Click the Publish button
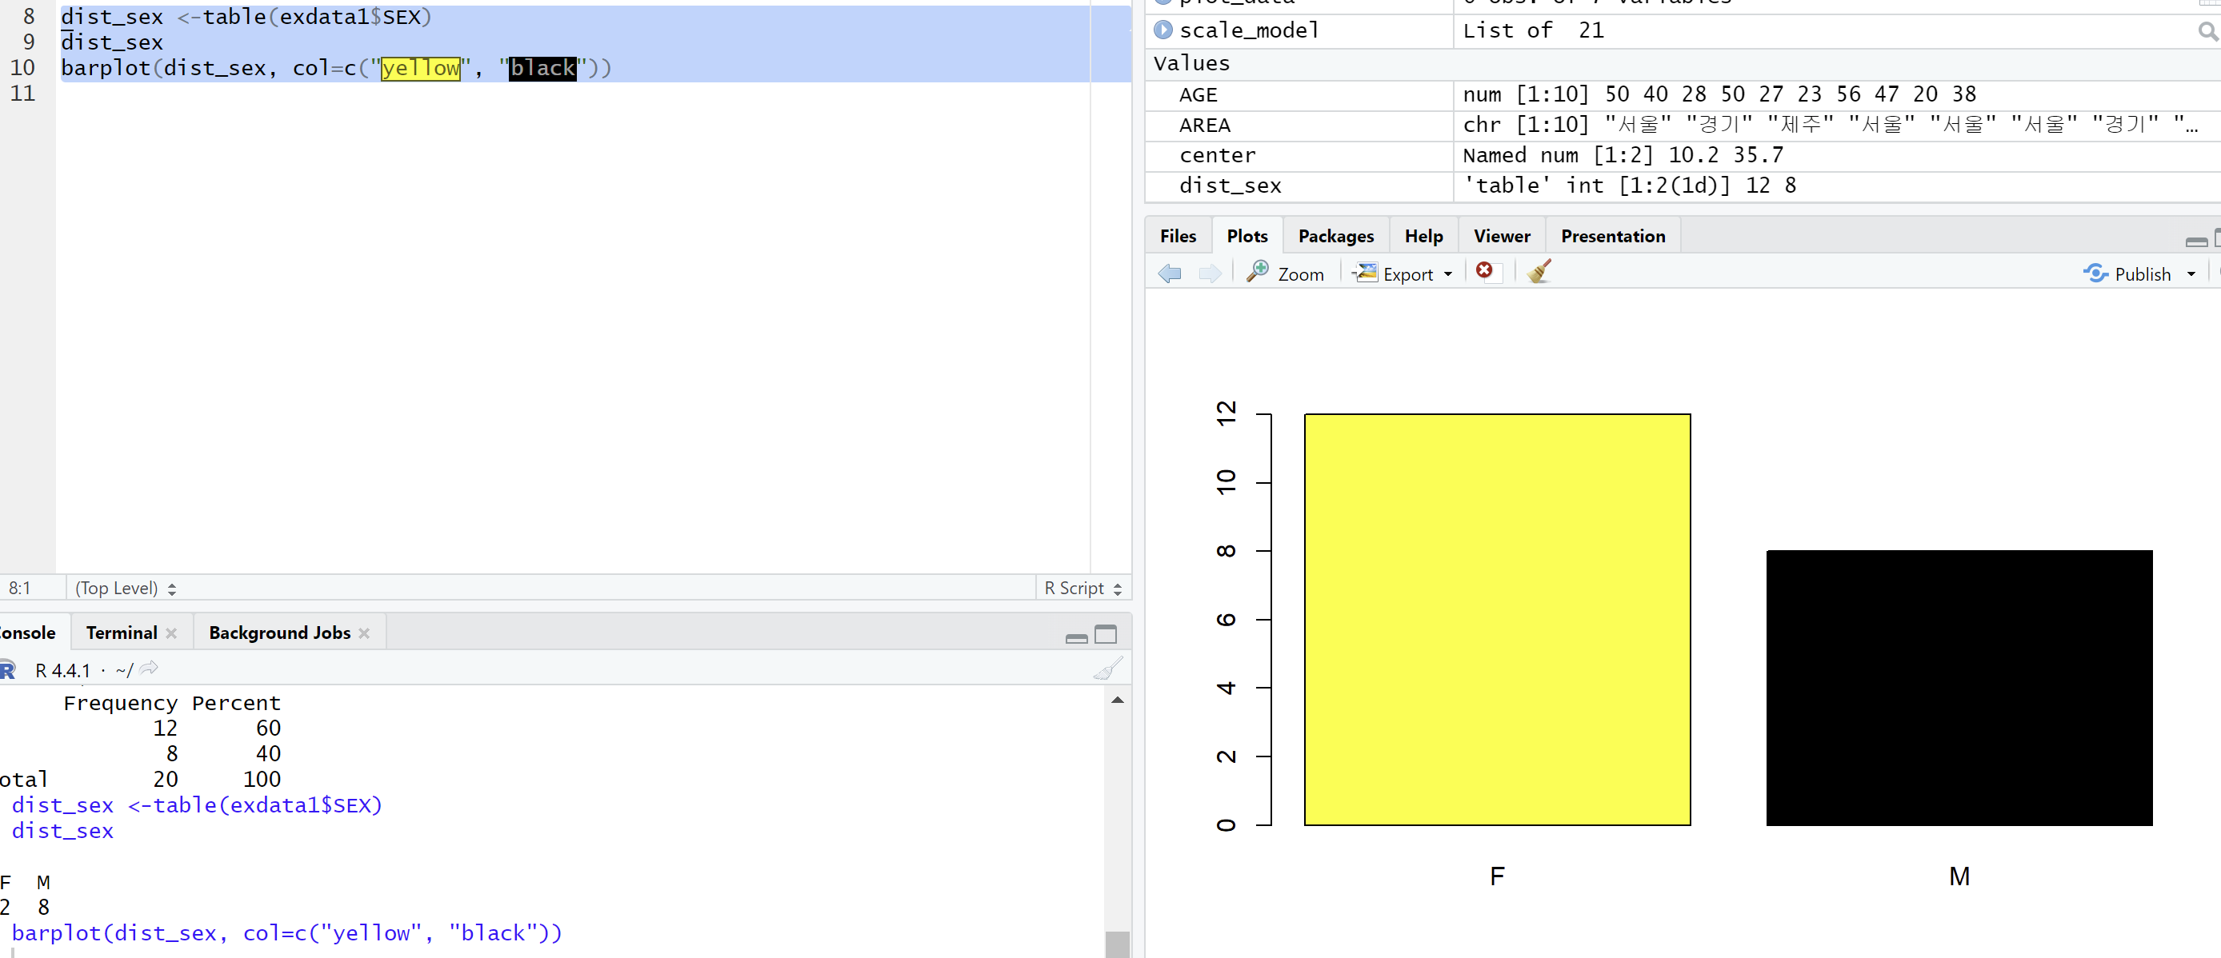 [2129, 274]
